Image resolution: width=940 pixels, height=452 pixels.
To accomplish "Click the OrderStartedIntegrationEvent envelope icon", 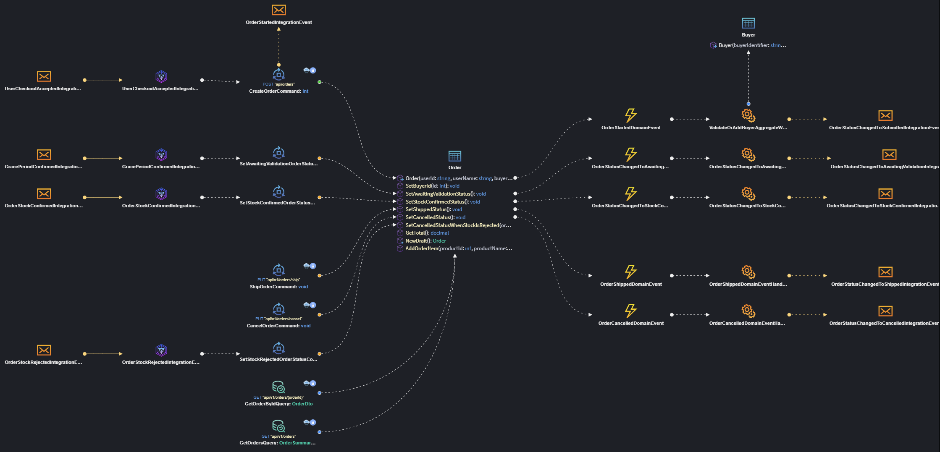I will (278, 10).
